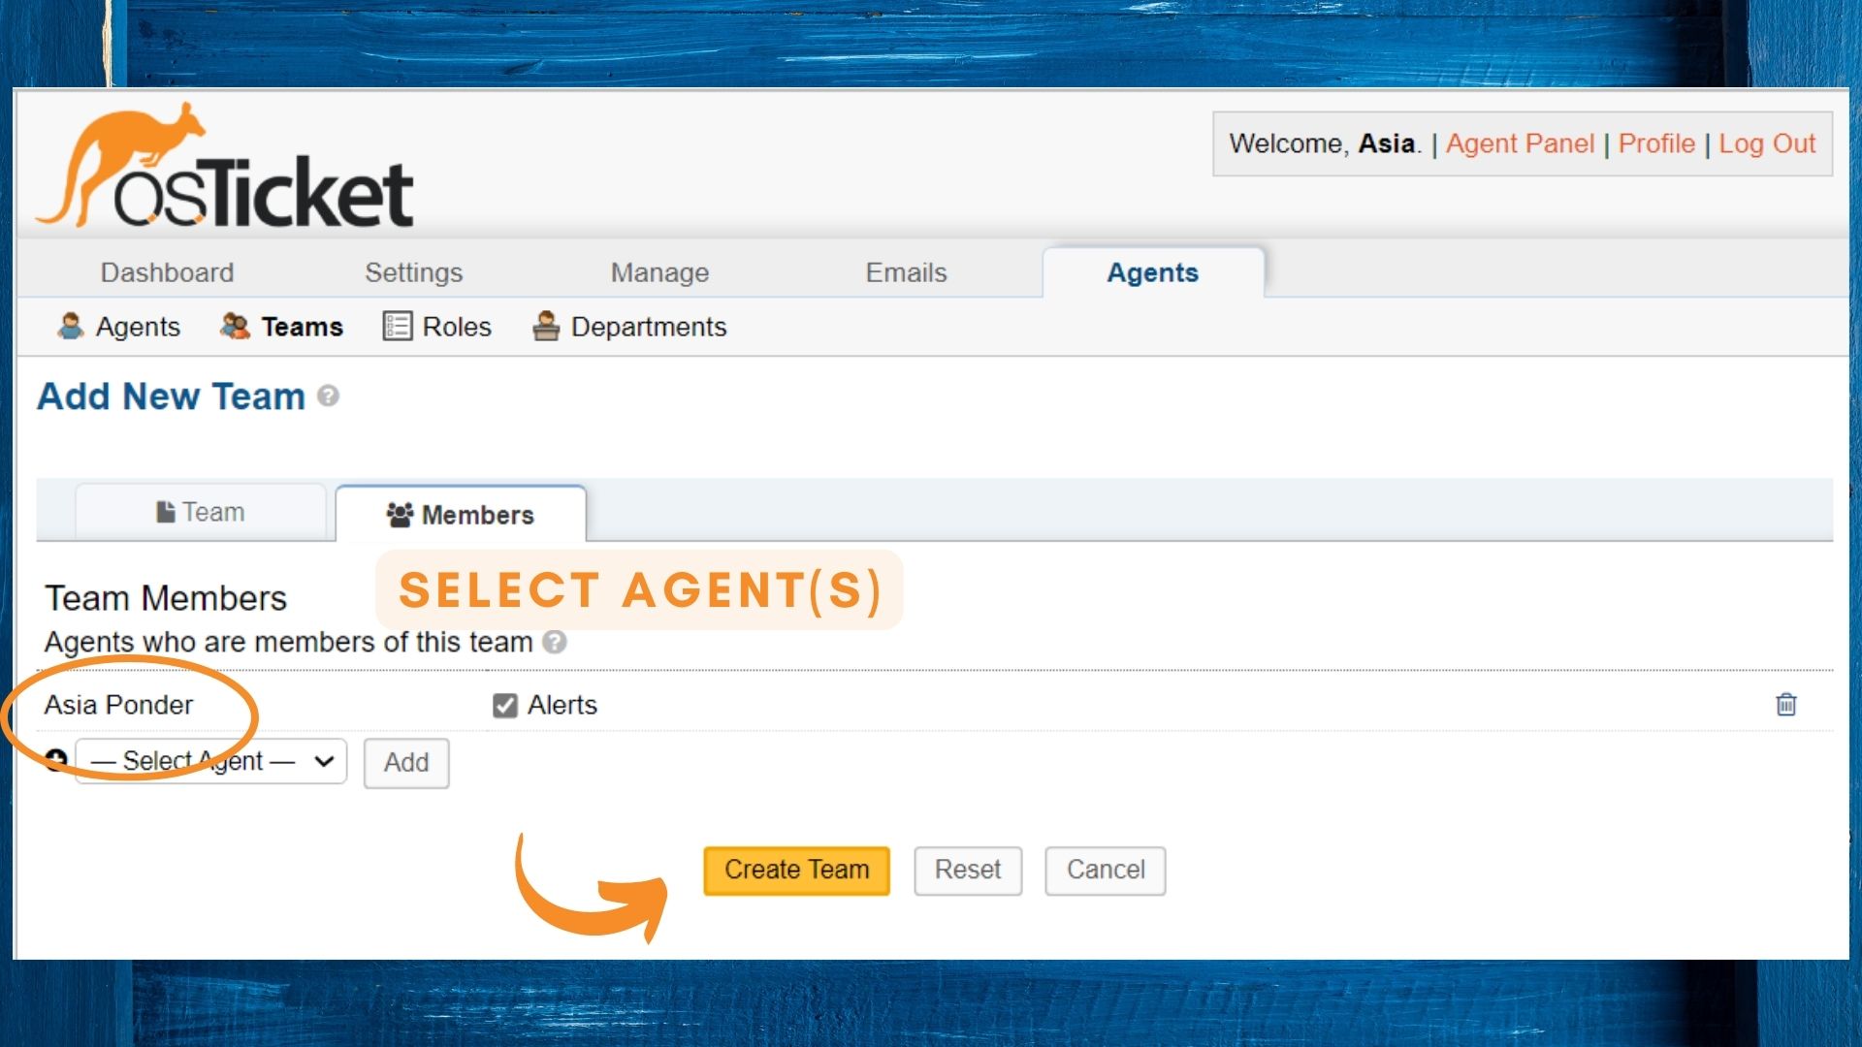Click the Add agent button
This screenshot has height=1047, width=1862.
[405, 763]
